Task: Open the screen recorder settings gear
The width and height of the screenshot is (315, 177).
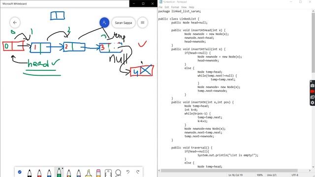Action: 313,103
